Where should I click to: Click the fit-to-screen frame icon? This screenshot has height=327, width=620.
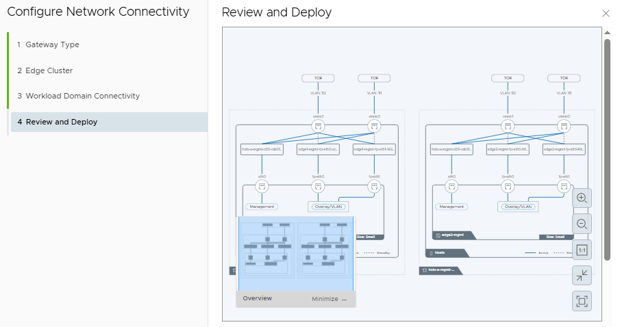[582, 301]
